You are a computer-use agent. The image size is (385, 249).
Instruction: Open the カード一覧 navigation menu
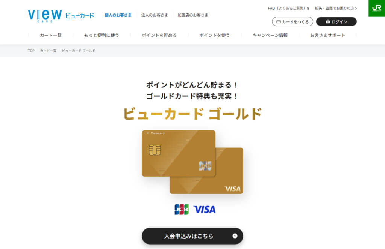coord(51,35)
